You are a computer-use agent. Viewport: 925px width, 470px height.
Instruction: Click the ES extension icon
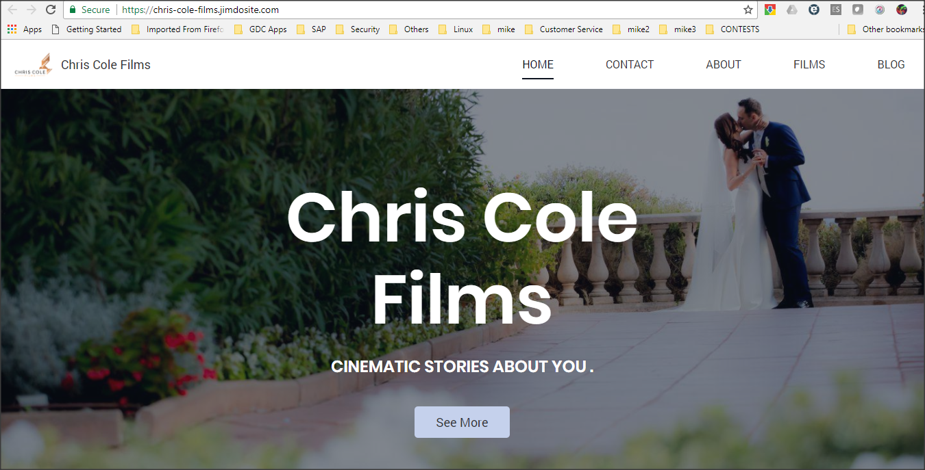(x=835, y=10)
